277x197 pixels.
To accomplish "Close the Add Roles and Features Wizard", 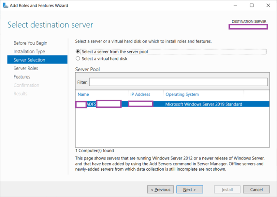I will pyautogui.click(x=268, y=5).
